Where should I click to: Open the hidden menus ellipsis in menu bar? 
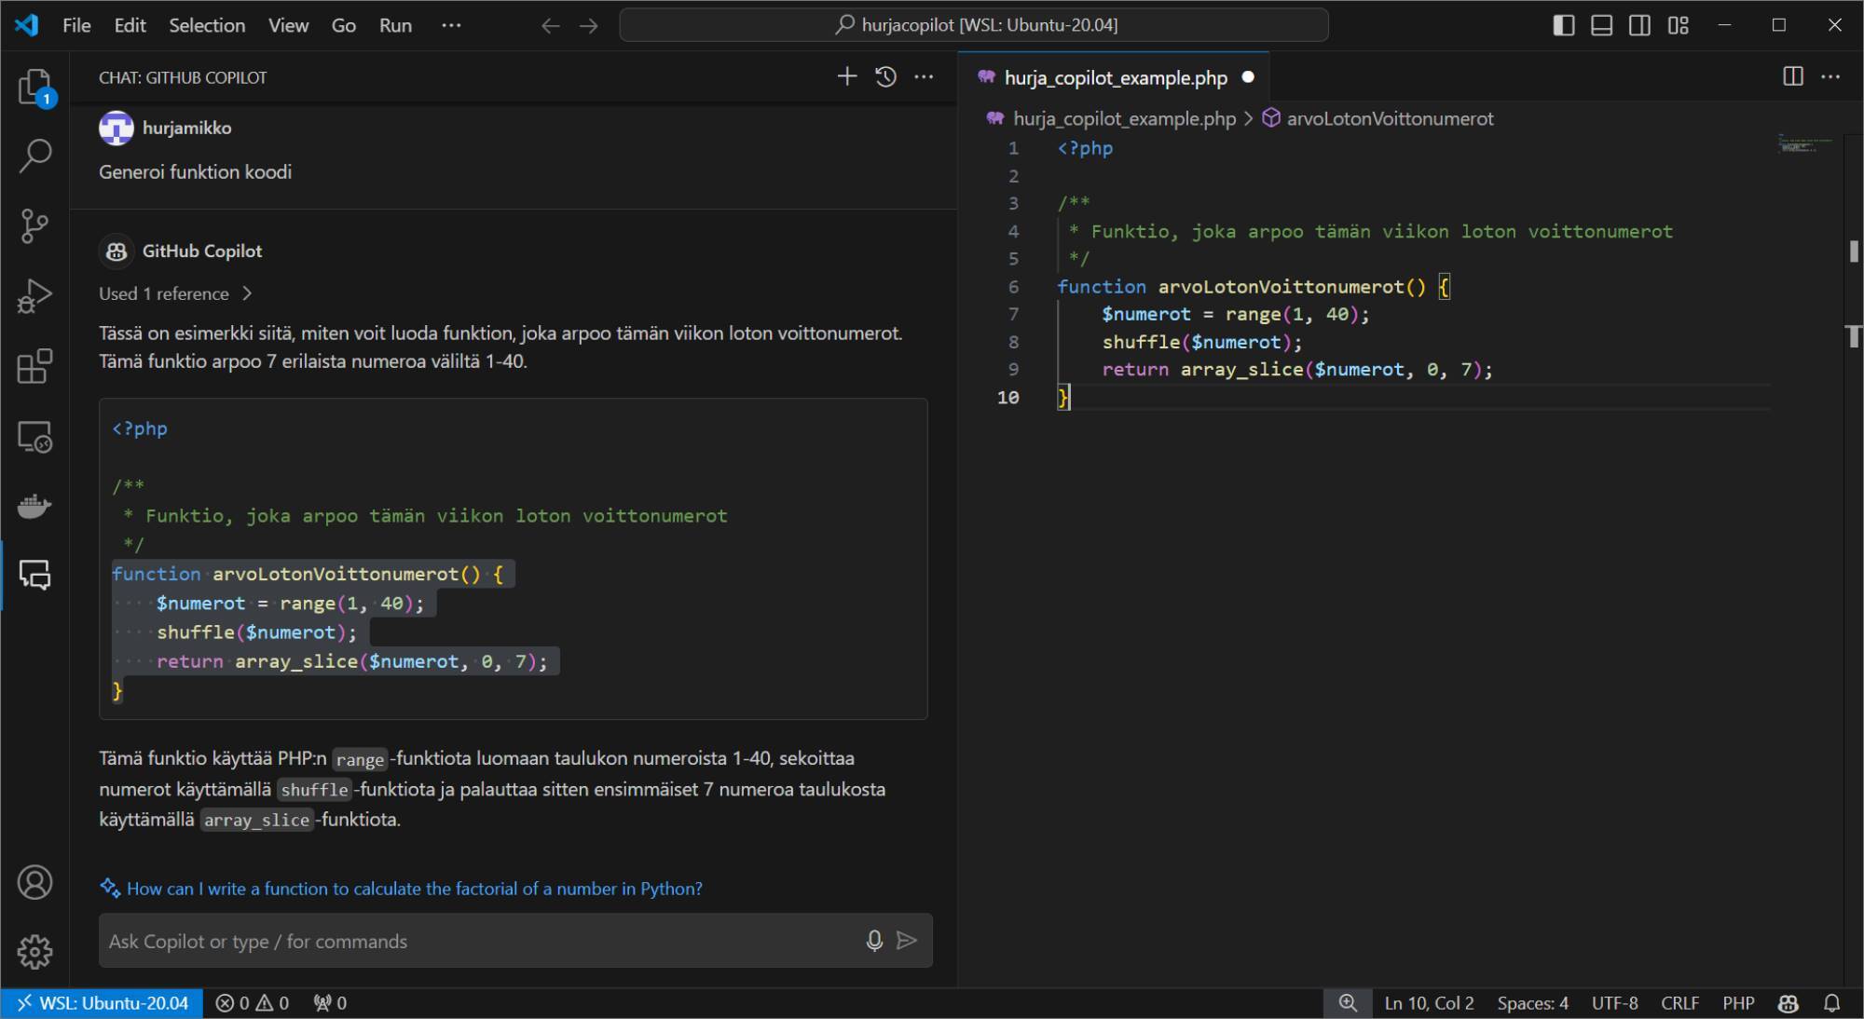(451, 25)
